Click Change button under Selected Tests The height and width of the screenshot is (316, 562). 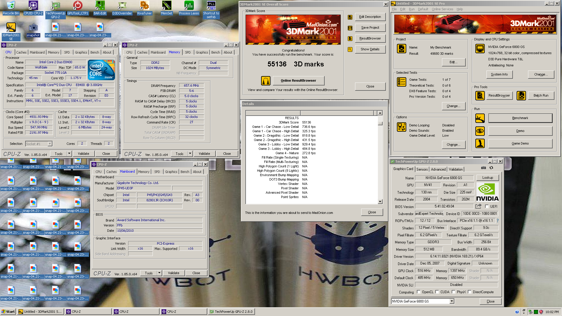pyautogui.click(x=453, y=106)
